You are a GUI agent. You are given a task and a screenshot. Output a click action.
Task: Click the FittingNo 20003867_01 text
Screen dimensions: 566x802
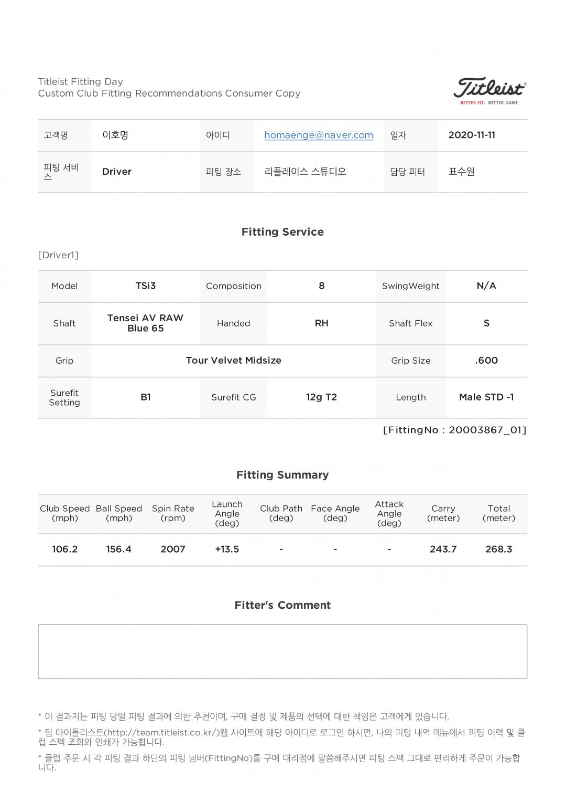(454, 430)
